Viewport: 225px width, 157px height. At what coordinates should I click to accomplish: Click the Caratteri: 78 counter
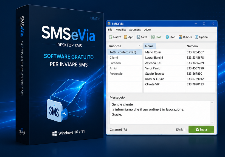click(x=118, y=130)
